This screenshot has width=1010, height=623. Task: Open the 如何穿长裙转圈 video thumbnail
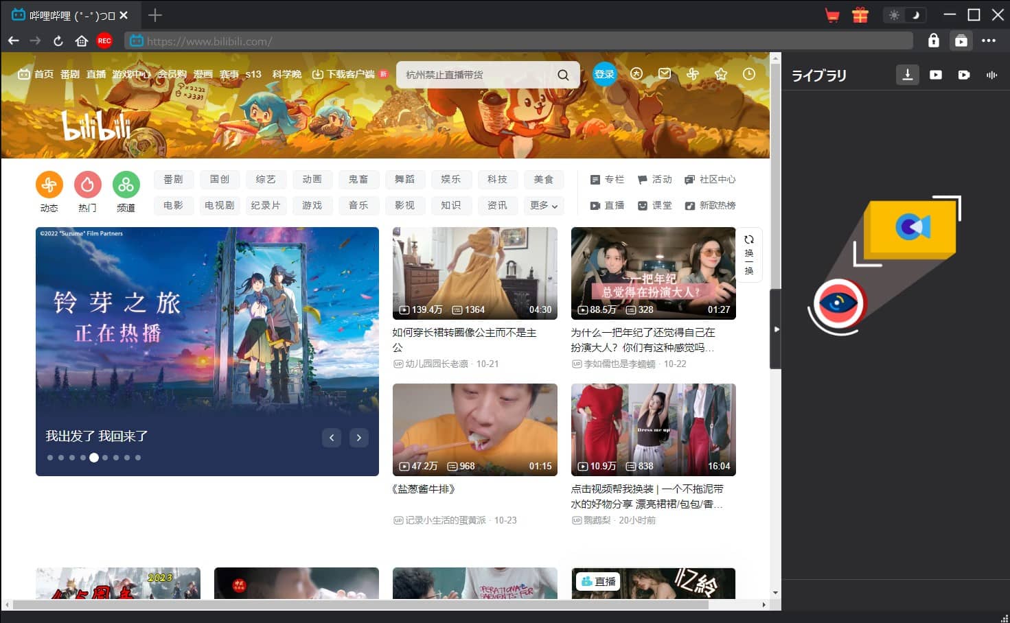point(475,273)
